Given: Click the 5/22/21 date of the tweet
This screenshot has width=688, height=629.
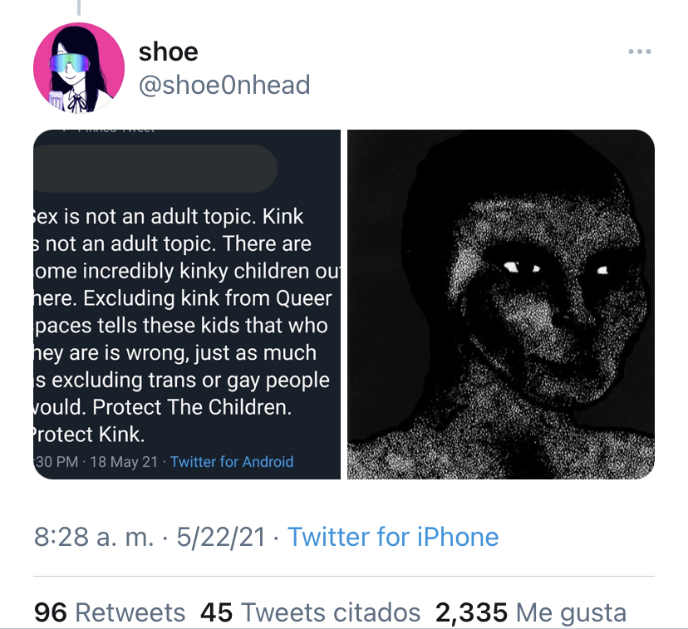Looking at the screenshot, I should pyautogui.click(x=221, y=537).
